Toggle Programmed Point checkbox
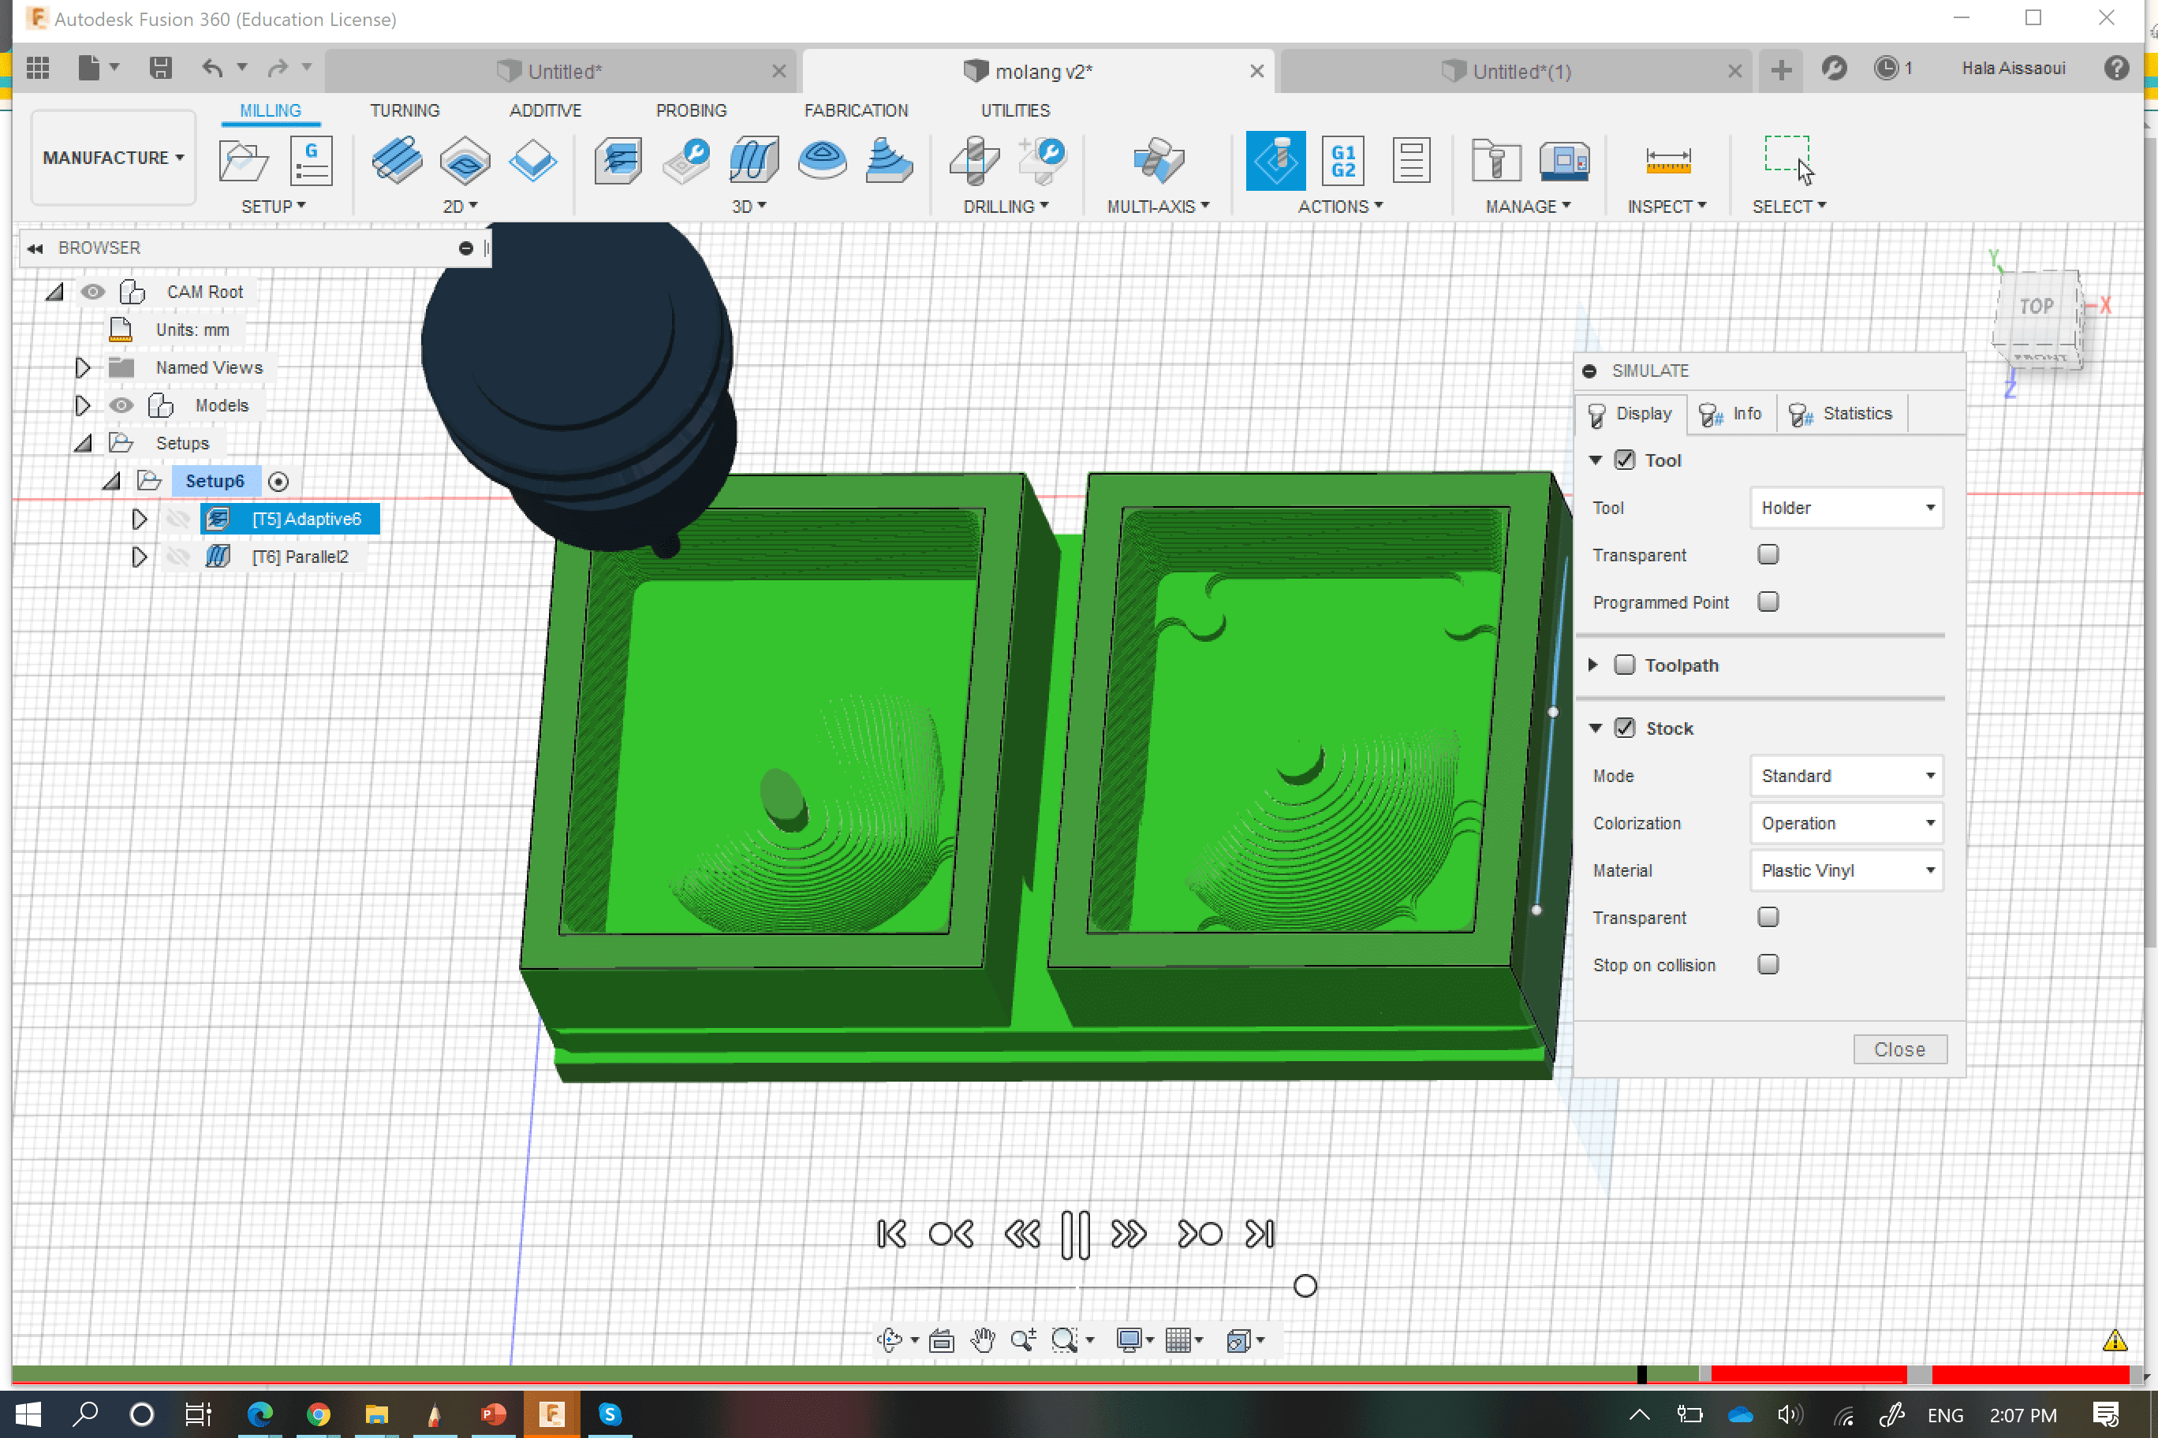This screenshot has height=1438, width=2158. pos(1767,602)
